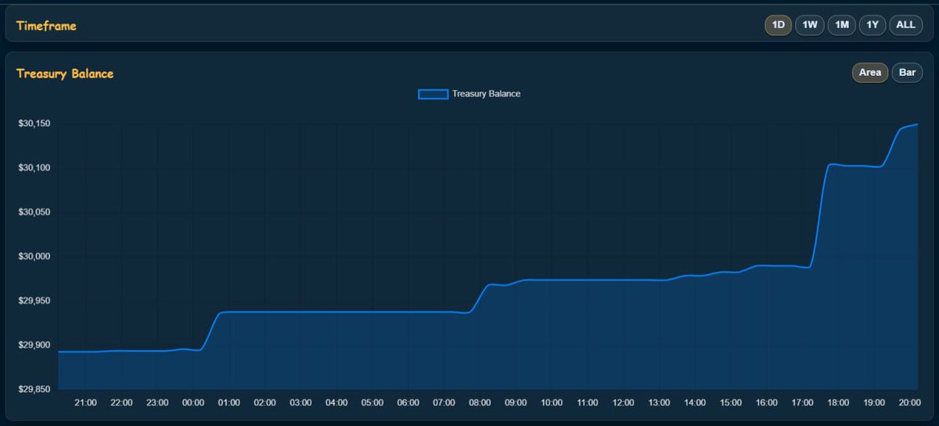
Task: Toggle Treasury Balance legend swatch
Action: click(x=434, y=94)
